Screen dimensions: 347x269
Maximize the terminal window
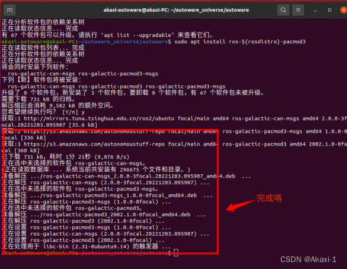tap(329, 10)
